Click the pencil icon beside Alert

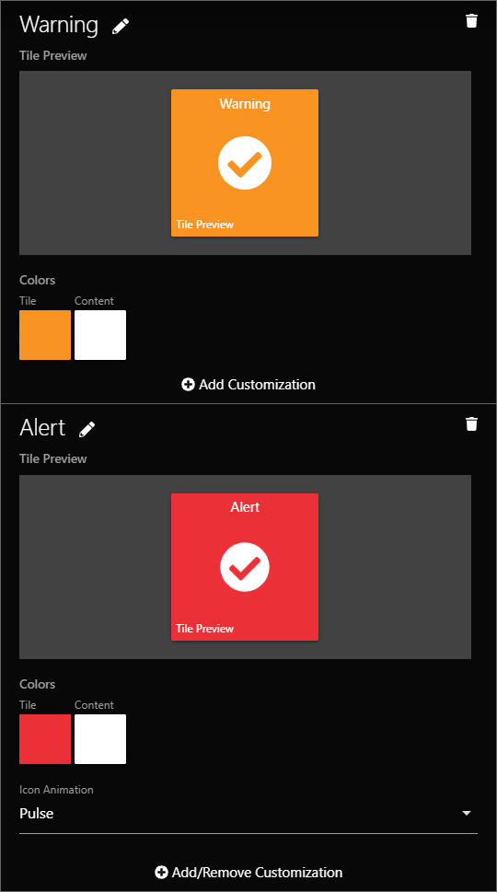click(87, 430)
